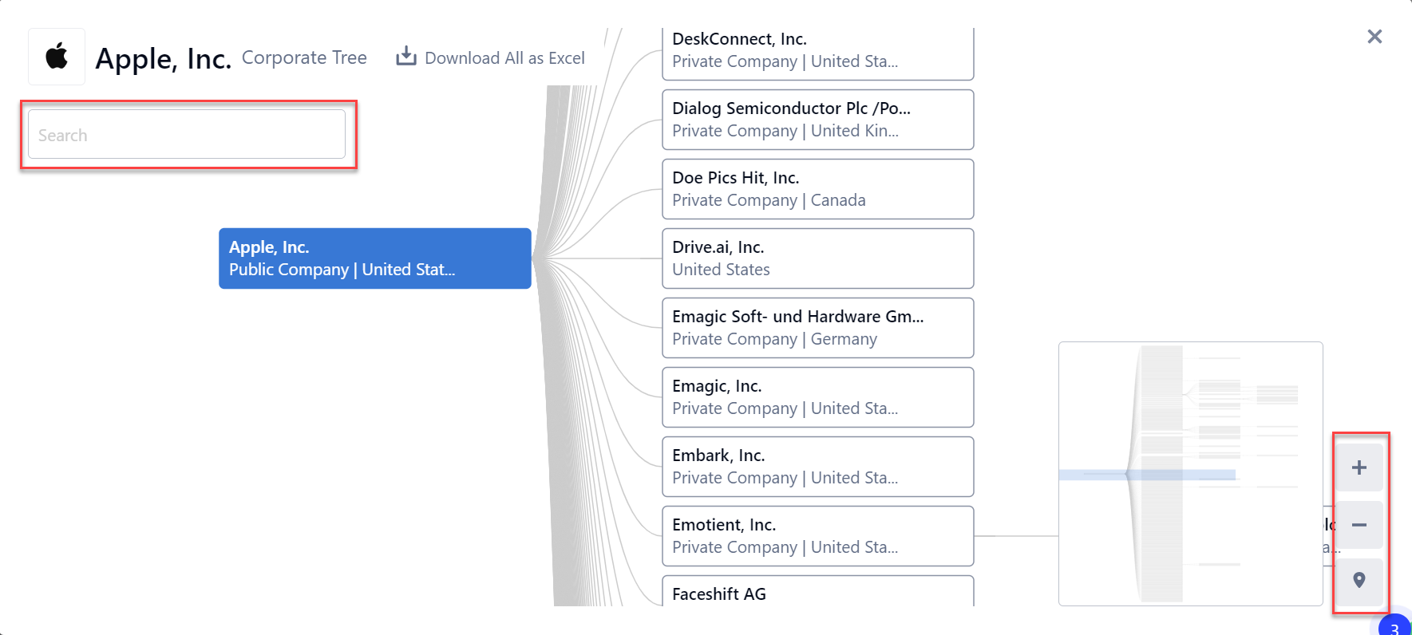Click the blue notification badge showing 3

(1394, 626)
